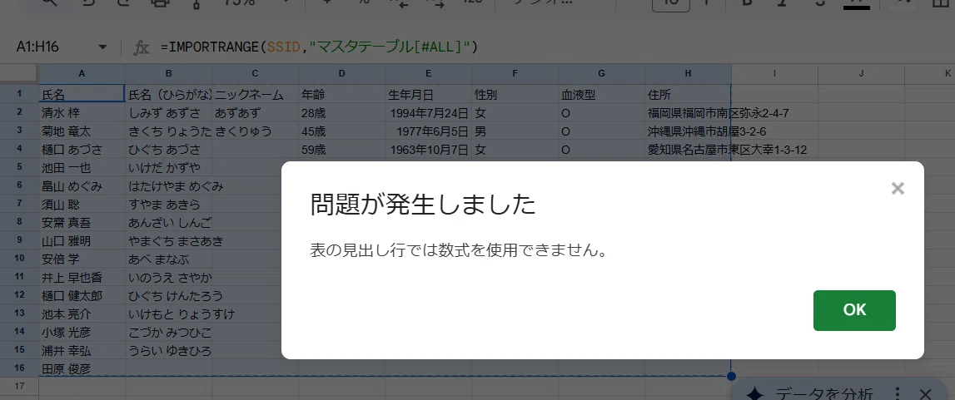Click the cell 井上 早也香

[x=82, y=277]
